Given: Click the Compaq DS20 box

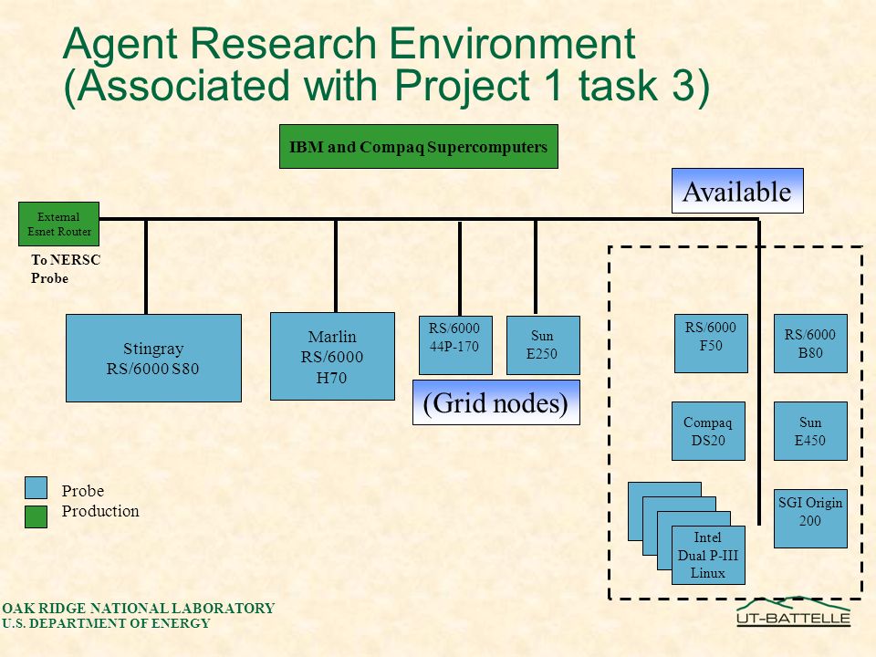Looking at the screenshot, I should pyautogui.click(x=708, y=432).
